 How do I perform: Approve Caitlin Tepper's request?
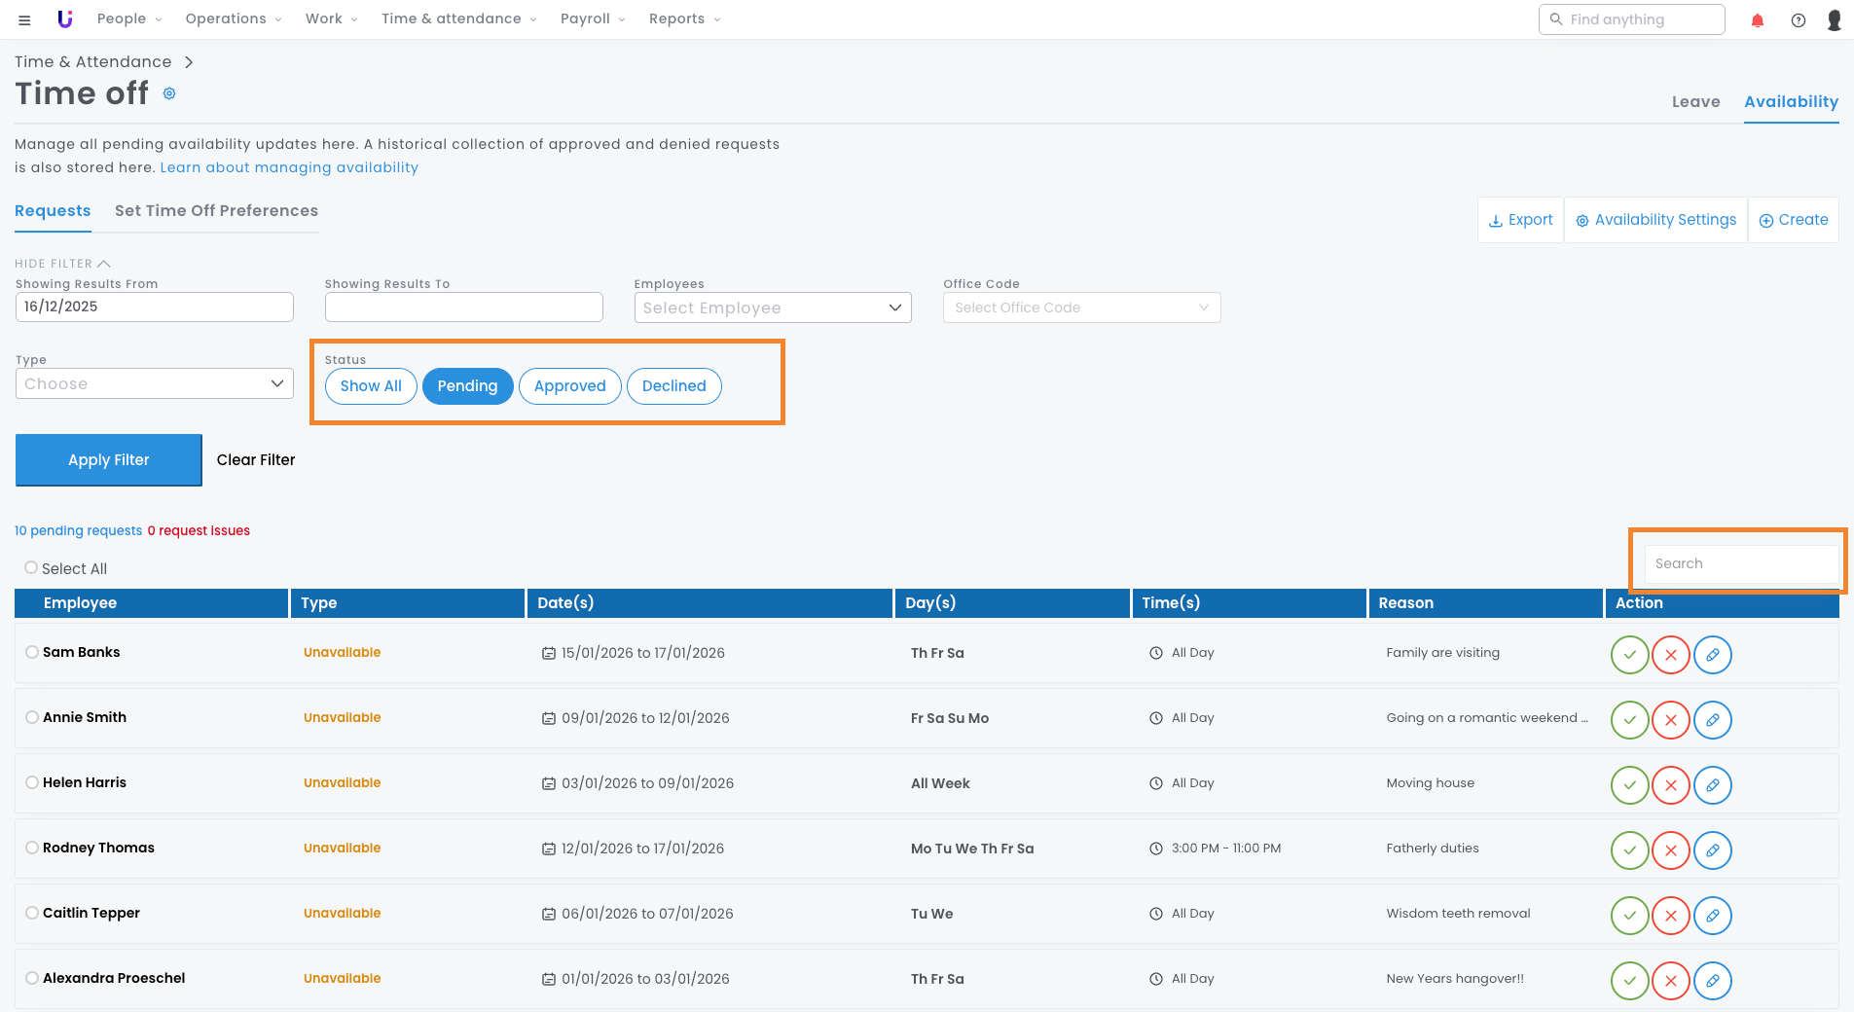point(1630,915)
